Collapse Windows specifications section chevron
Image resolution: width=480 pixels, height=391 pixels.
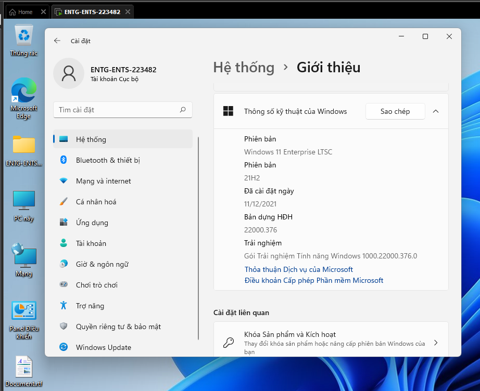tap(436, 111)
